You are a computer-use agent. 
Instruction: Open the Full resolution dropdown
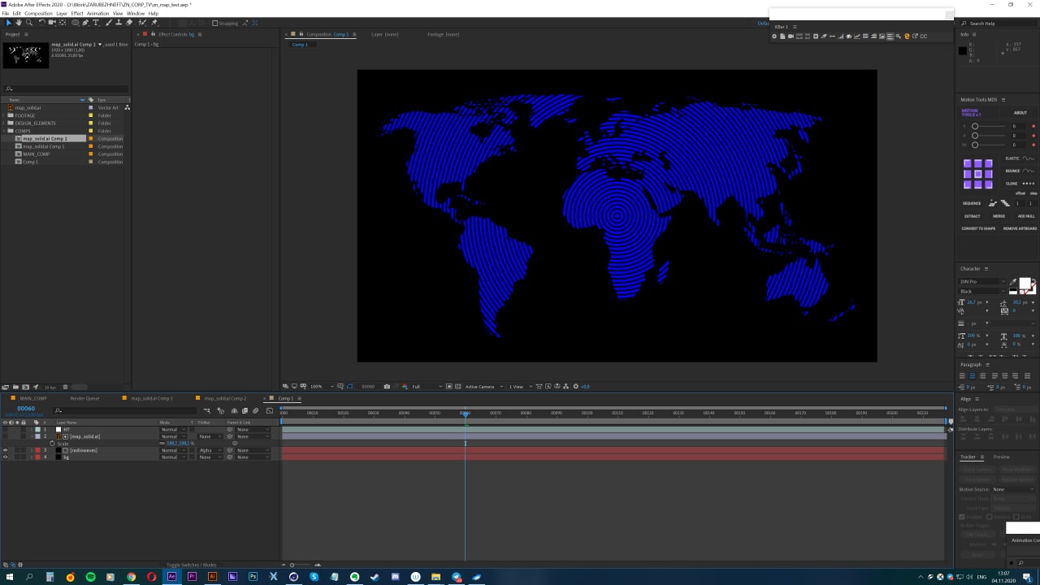pos(427,386)
